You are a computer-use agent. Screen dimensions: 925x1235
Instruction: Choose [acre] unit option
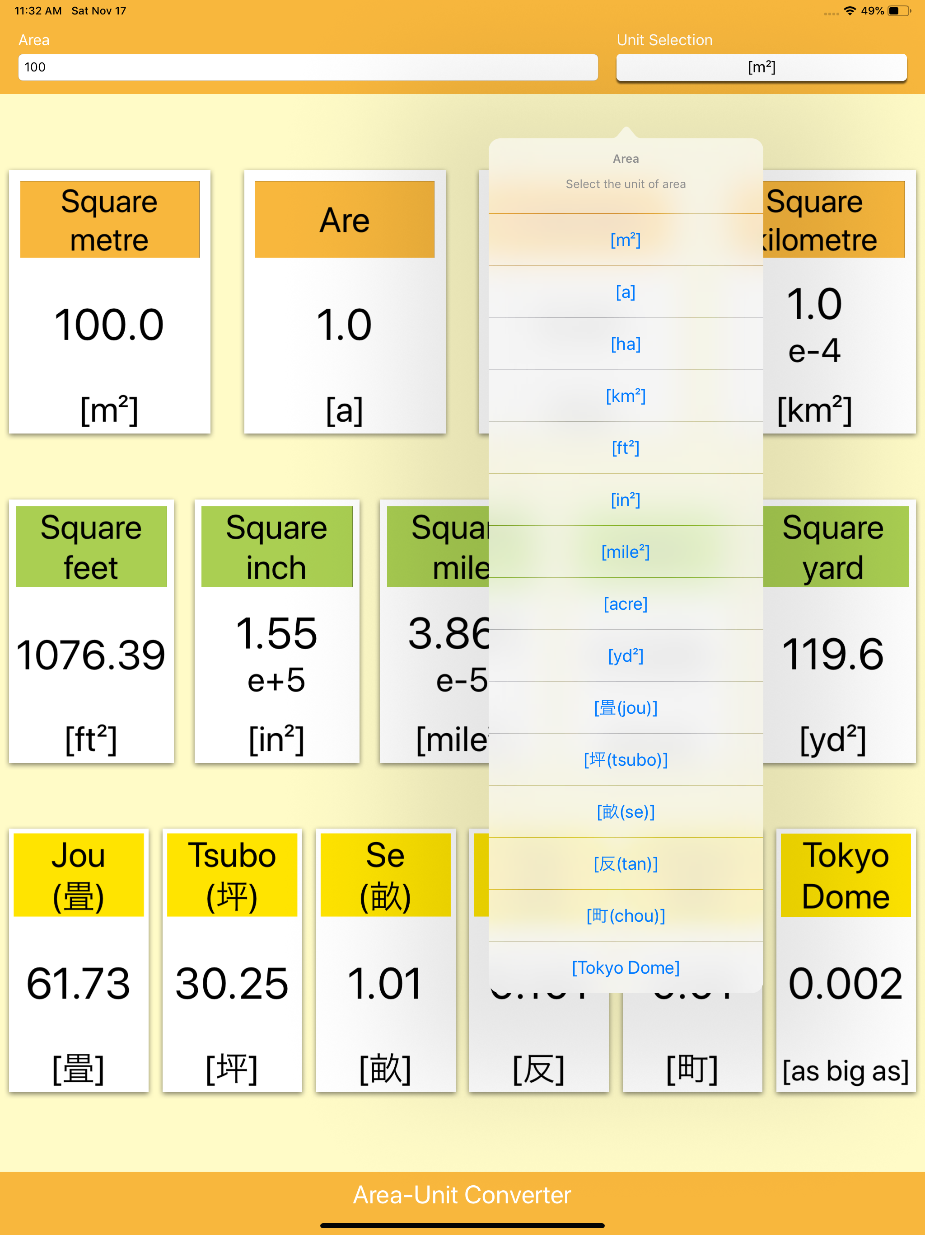pyautogui.click(x=626, y=603)
